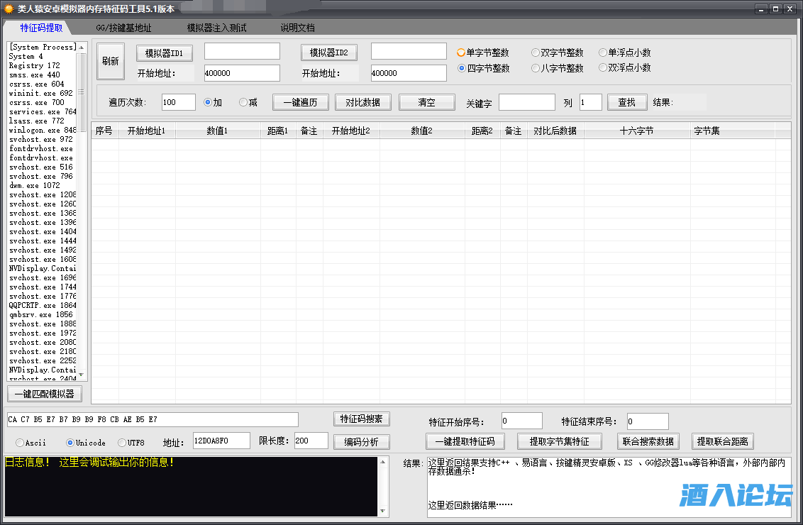Pick the Ascii encoding radio
The image size is (803, 525).
tap(20, 443)
